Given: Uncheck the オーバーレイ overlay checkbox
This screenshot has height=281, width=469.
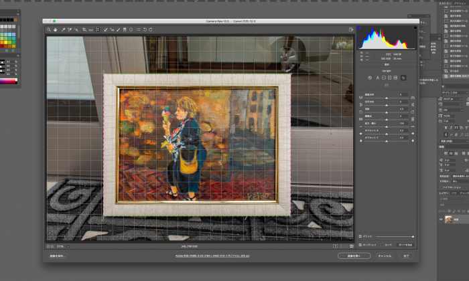Looking at the screenshot, I should point(360,245).
